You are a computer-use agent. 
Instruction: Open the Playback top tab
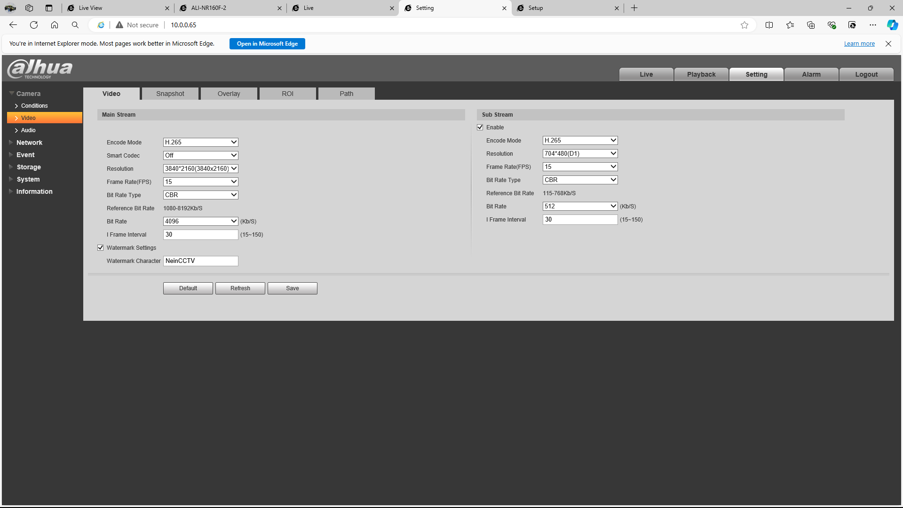click(x=701, y=74)
